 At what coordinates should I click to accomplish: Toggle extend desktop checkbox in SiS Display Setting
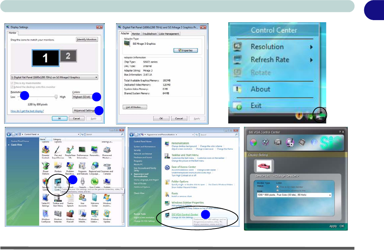278,190
